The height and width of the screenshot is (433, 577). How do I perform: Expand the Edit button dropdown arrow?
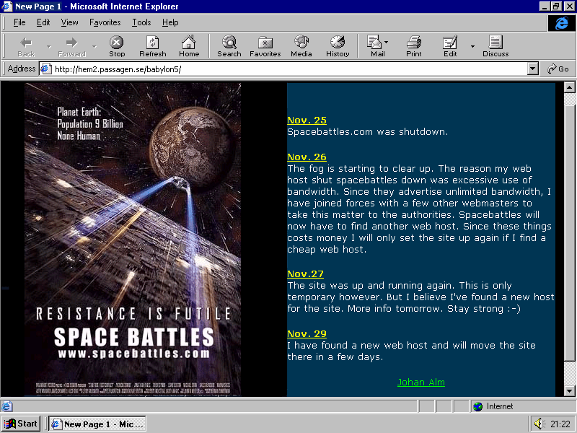click(472, 47)
